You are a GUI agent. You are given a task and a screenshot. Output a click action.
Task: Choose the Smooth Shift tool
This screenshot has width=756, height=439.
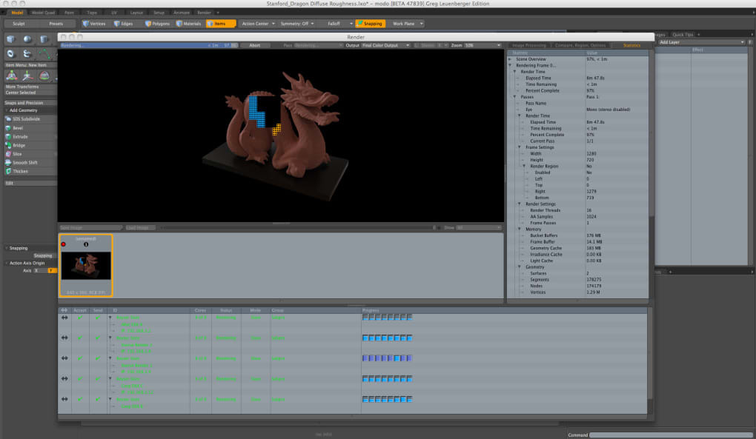pyautogui.click(x=30, y=163)
